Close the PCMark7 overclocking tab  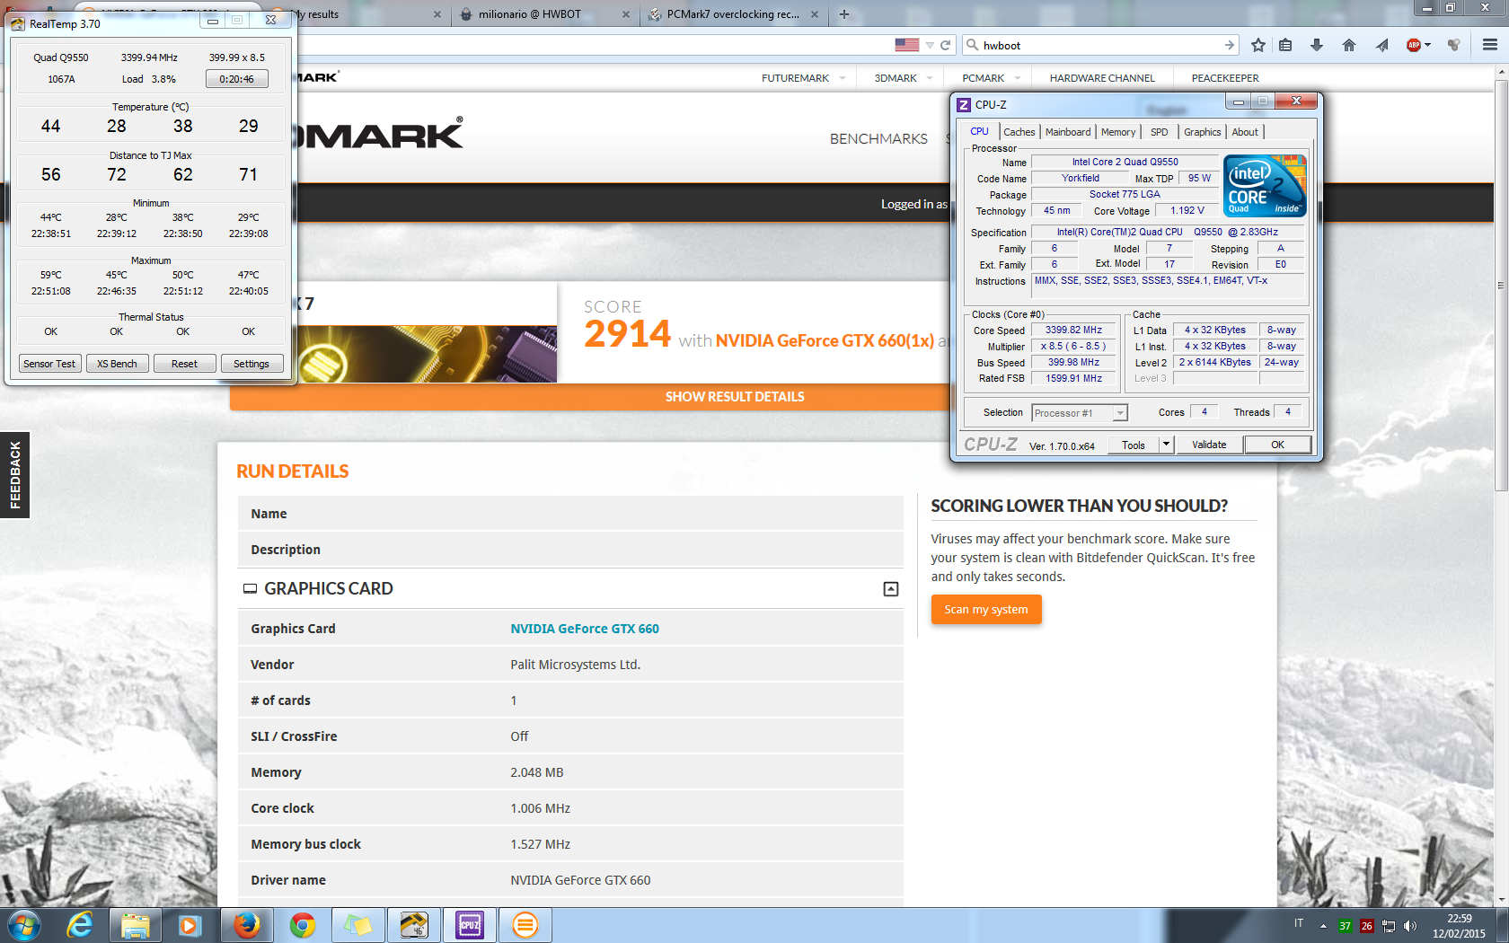815,14
